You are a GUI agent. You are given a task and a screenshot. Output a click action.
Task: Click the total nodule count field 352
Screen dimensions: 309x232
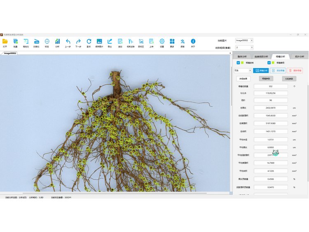pos(270,86)
